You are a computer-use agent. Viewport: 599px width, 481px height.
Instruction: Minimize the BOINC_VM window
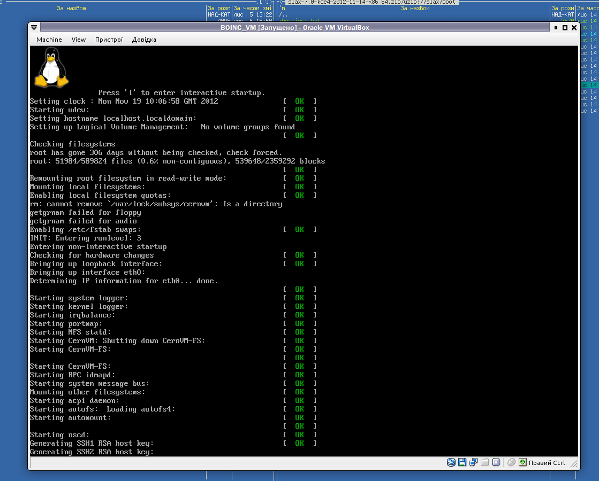pyautogui.click(x=556, y=28)
